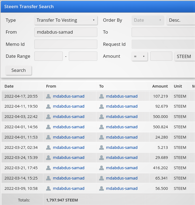Click the Request Id input field

pyautogui.click(x=163, y=44)
